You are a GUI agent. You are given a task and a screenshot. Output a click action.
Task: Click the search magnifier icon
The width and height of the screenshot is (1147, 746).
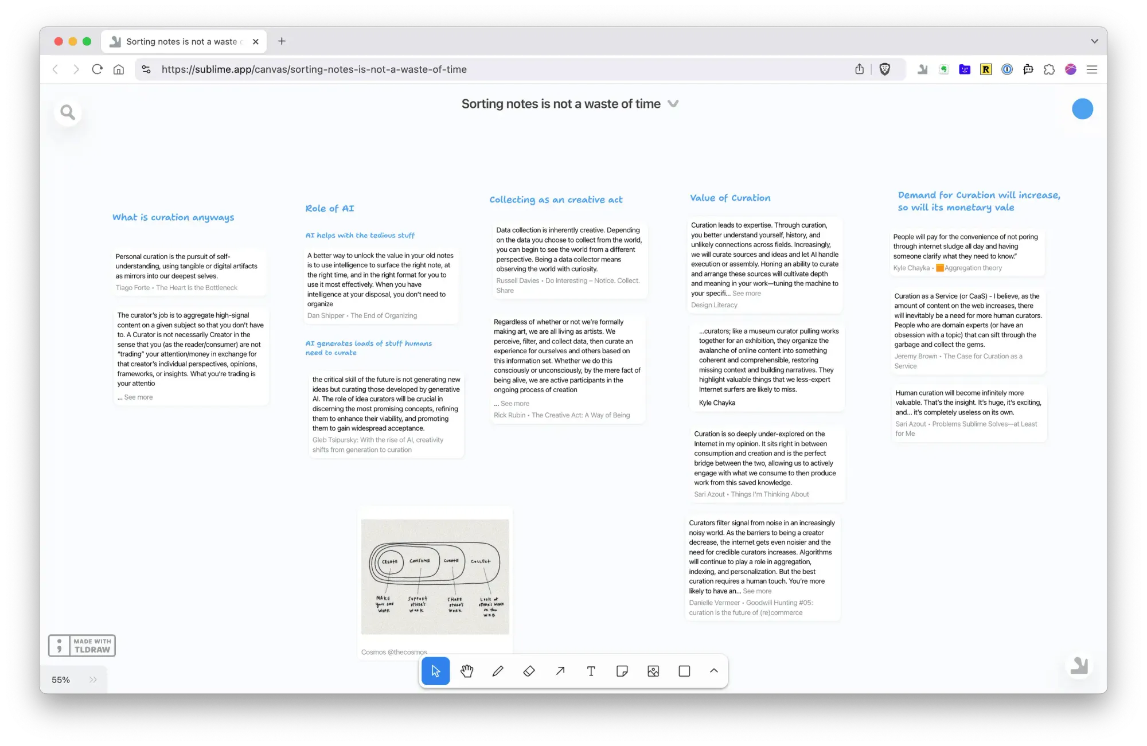[68, 112]
